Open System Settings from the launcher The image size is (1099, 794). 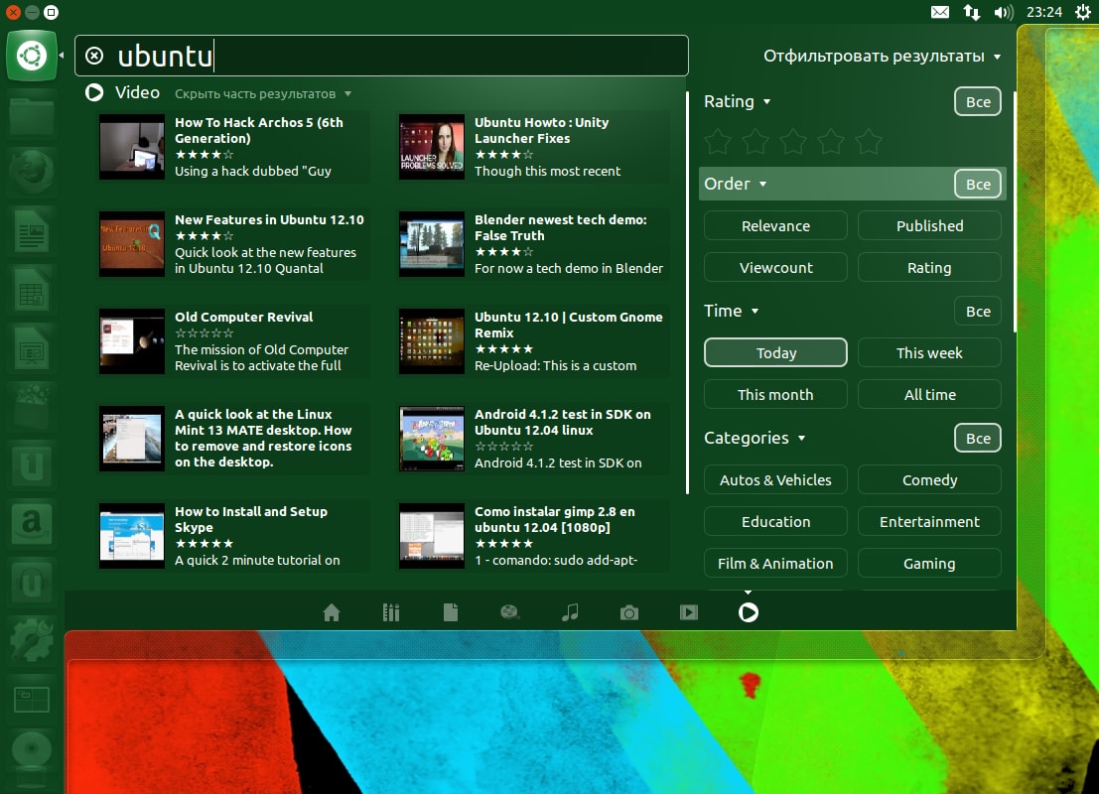[x=32, y=638]
